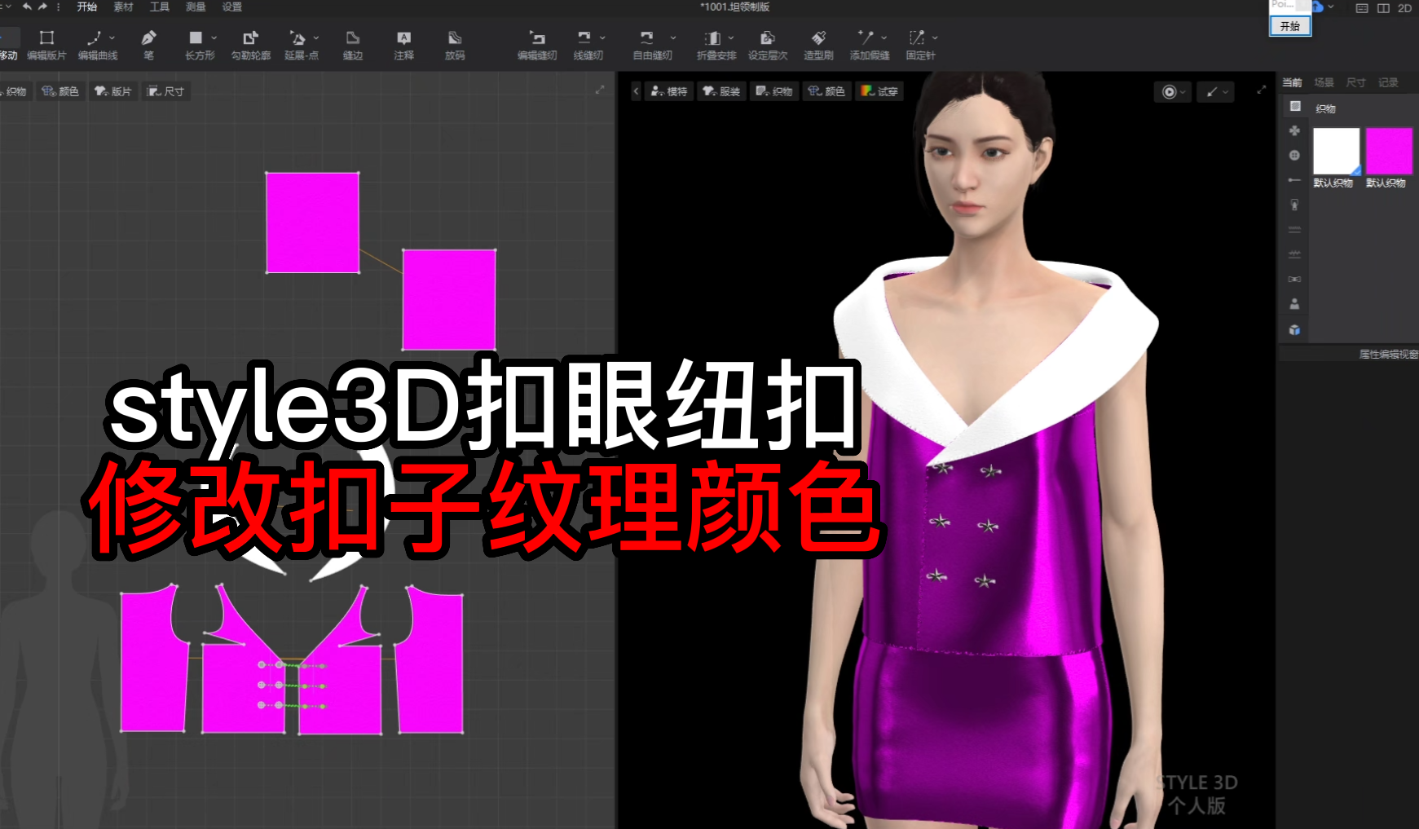This screenshot has height=829, width=1419.
Task: Select the 笔 (pen) tool
Action: [148, 45]
